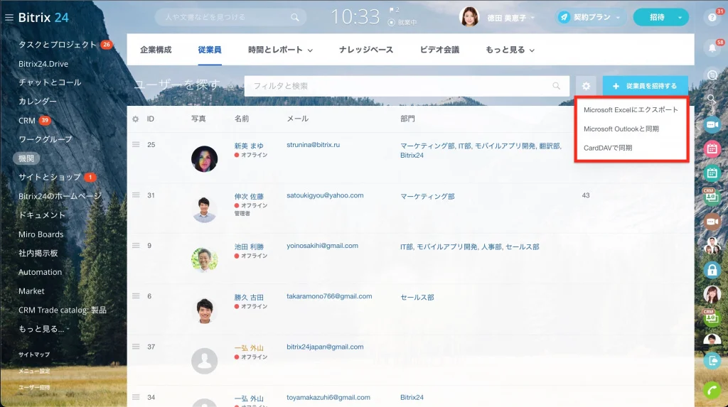Viewport: 728px width, 407px height.
Task: Click the 従業員を招待する button
Action: [x=645, y=86]
